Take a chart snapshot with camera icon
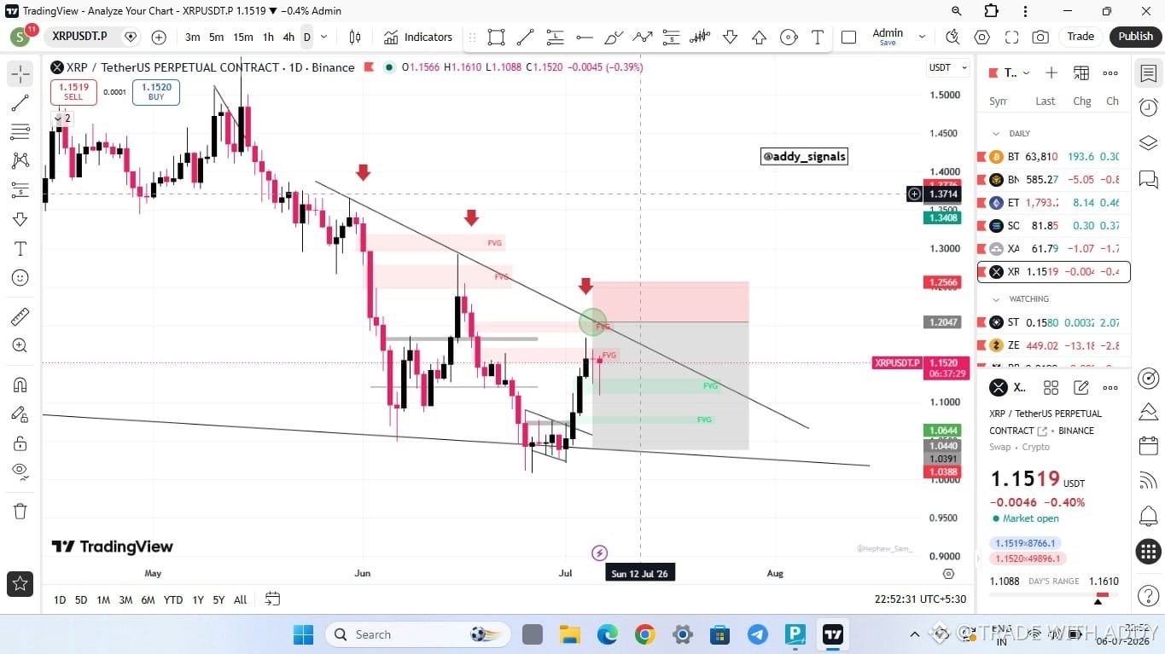The height and width of the screenshot is (654, 1165). 1040,37
